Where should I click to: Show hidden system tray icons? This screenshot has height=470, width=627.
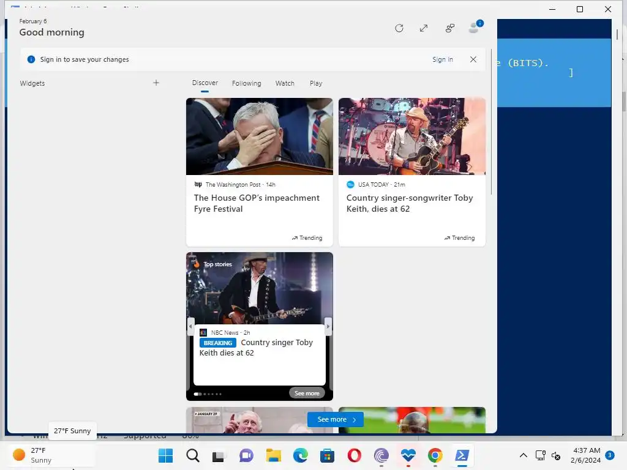[523, 455]
